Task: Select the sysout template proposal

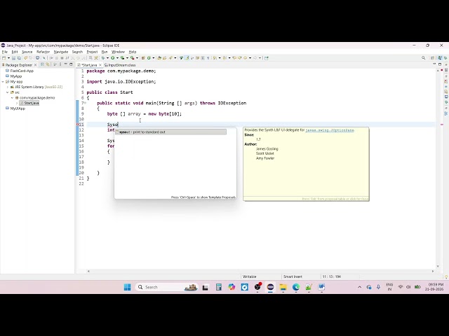Action: pos(170,132)
